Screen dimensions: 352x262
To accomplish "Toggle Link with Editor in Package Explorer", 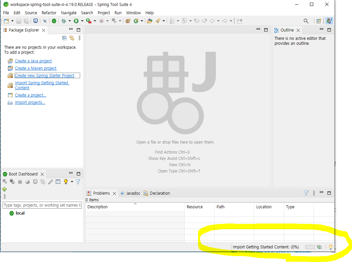I will point(72,38).
